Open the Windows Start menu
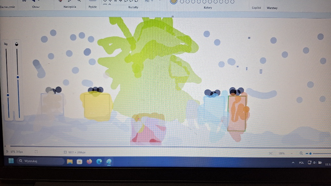This screenshot has height=186, width=331. click(11, 161)
